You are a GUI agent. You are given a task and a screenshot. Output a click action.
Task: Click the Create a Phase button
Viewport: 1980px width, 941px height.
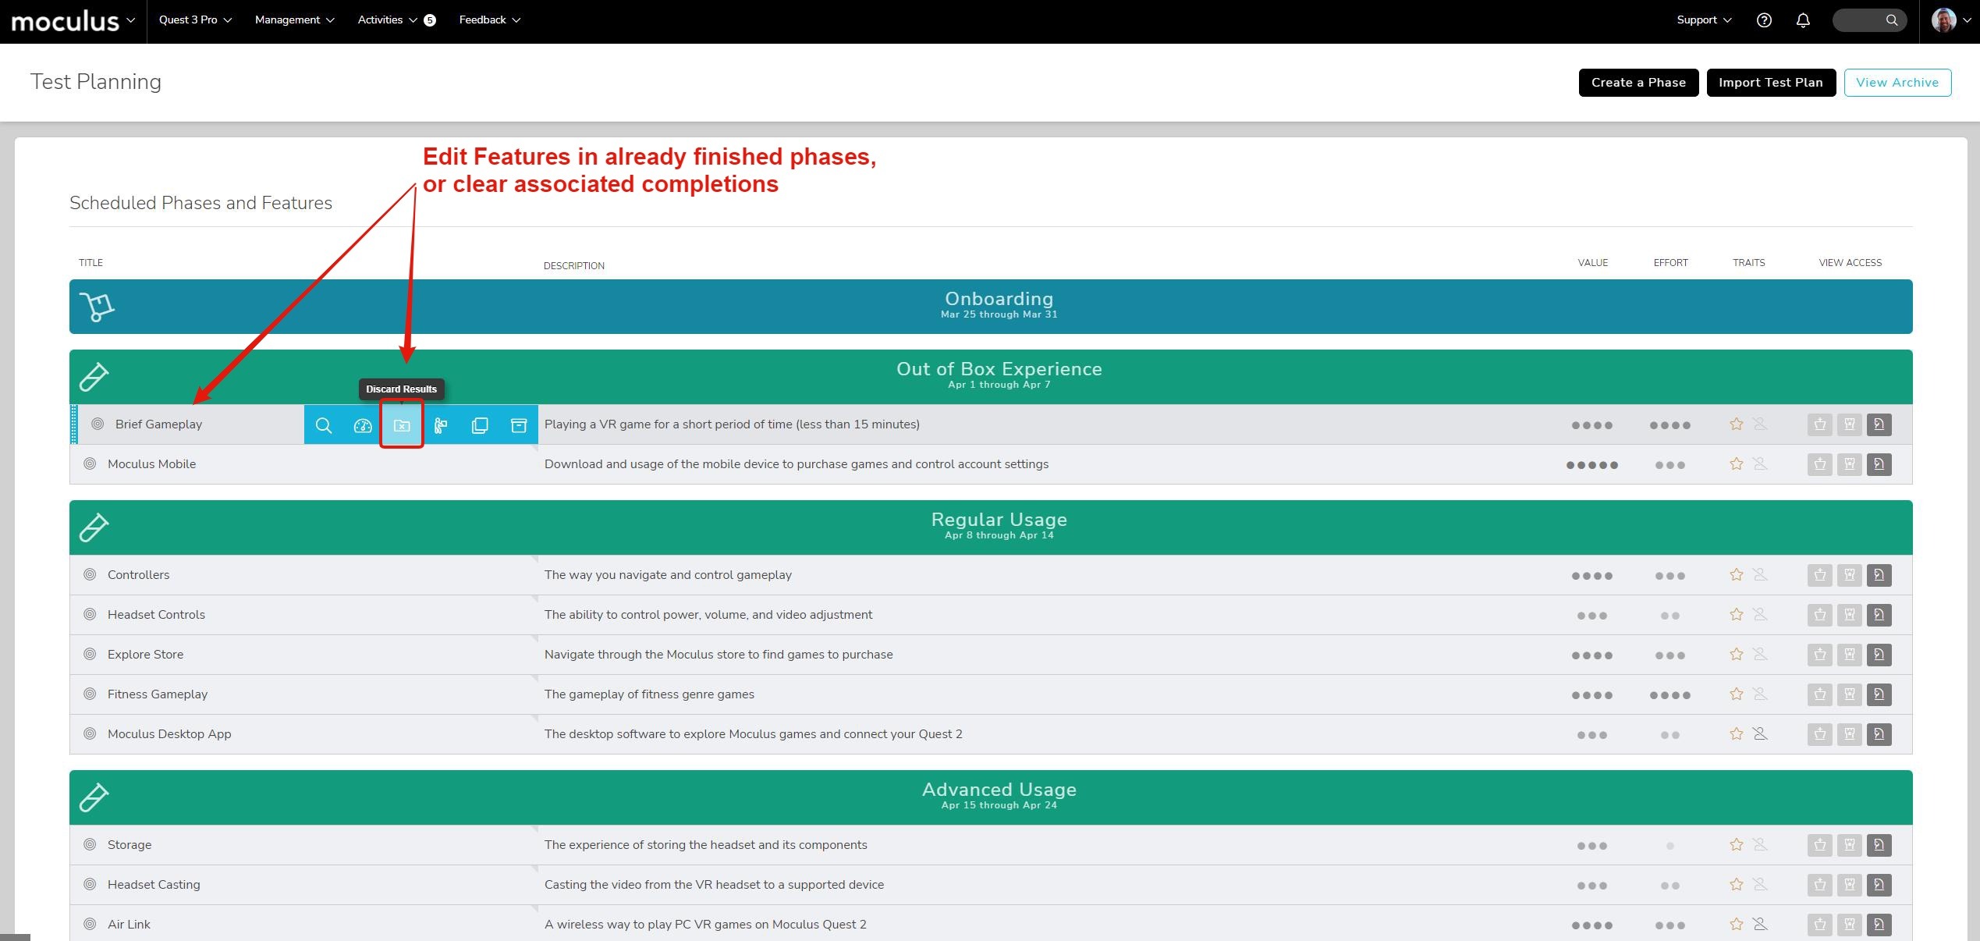[x=1638, y=83]
